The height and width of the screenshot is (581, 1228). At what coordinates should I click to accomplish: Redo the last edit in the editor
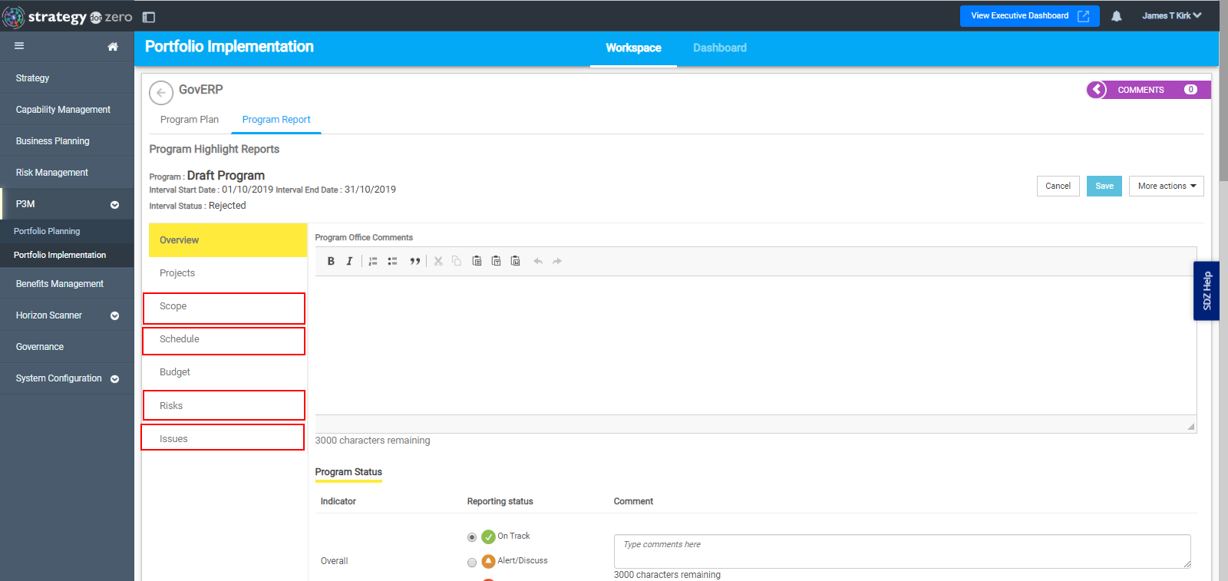pos(557,261)
